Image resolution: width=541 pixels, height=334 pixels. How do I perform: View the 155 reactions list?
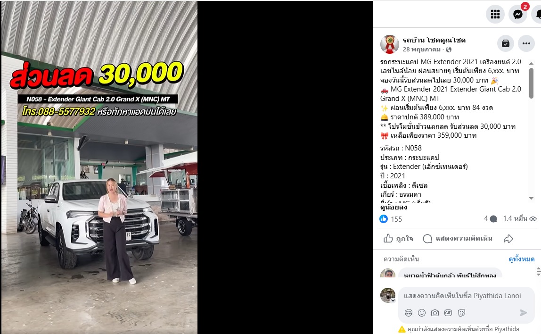391,219
